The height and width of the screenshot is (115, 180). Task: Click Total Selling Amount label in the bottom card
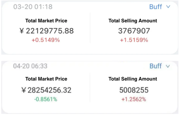click(x=133, y=79)
